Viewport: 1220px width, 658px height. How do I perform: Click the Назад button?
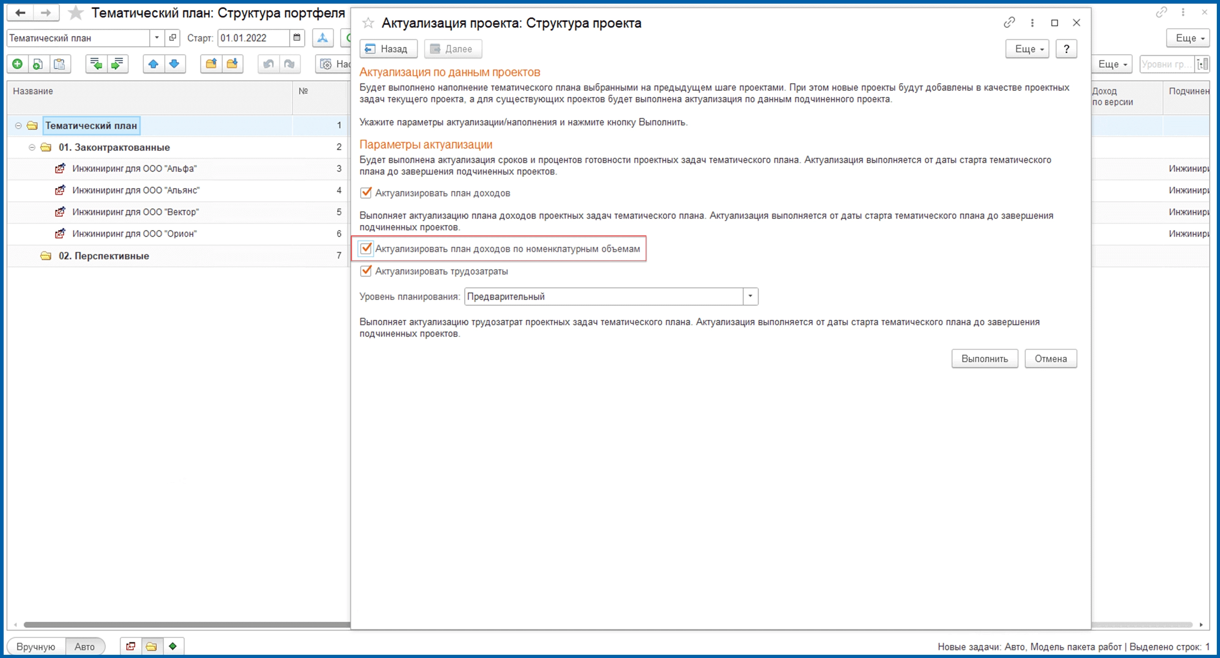pyautogui.click(x=388, y=49)
